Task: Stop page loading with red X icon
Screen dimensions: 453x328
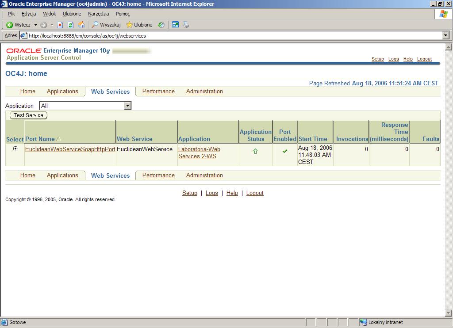Action: click(60, 25)
